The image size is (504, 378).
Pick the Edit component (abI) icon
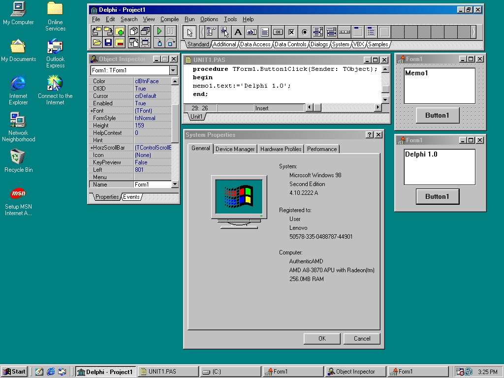252,32
